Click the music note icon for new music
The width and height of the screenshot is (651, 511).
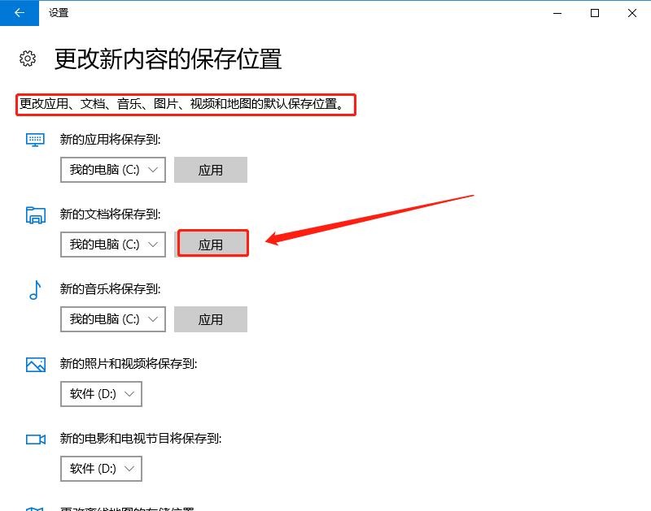[35, 290]
